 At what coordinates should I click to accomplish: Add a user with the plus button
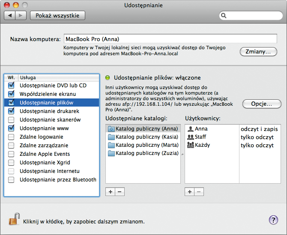[x=190, y=192]
